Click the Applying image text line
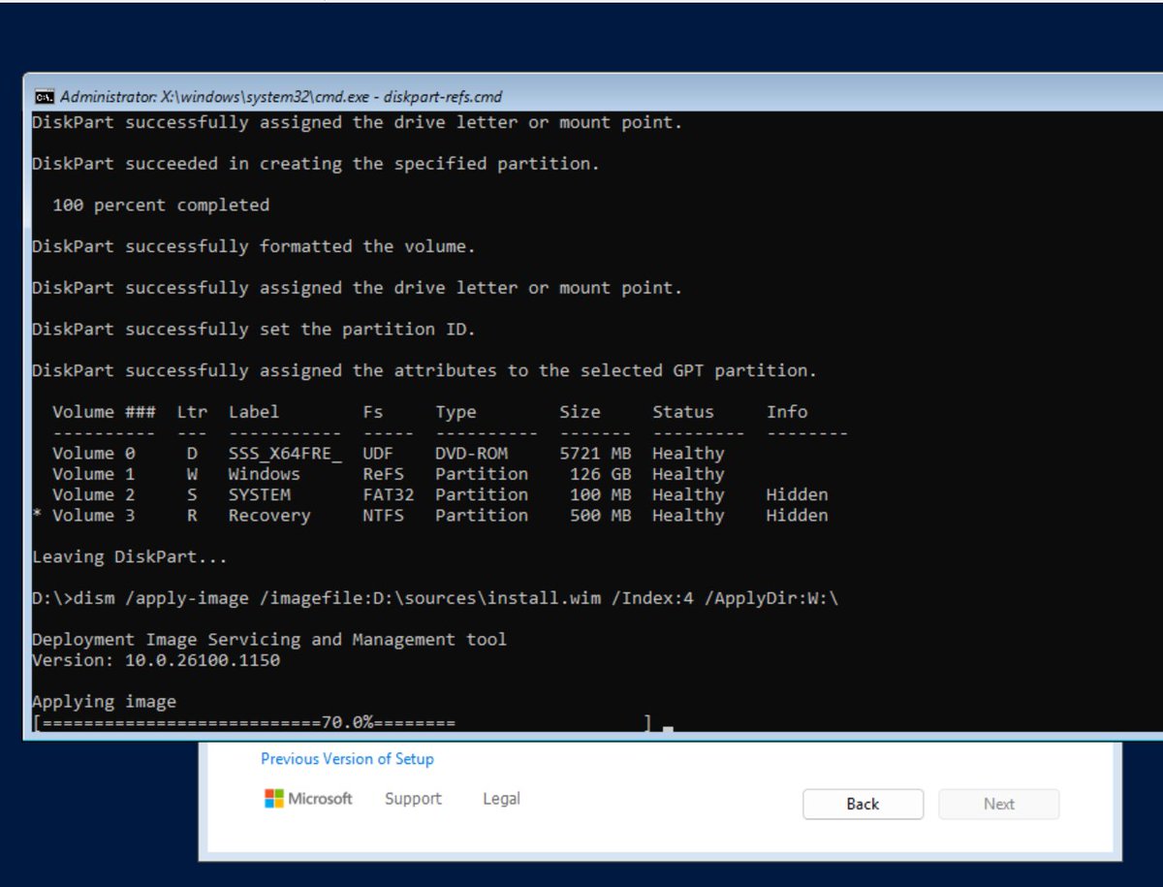The height and width of the screenshot is (887, 1163). pyautogui.click(x=105, y=702)
